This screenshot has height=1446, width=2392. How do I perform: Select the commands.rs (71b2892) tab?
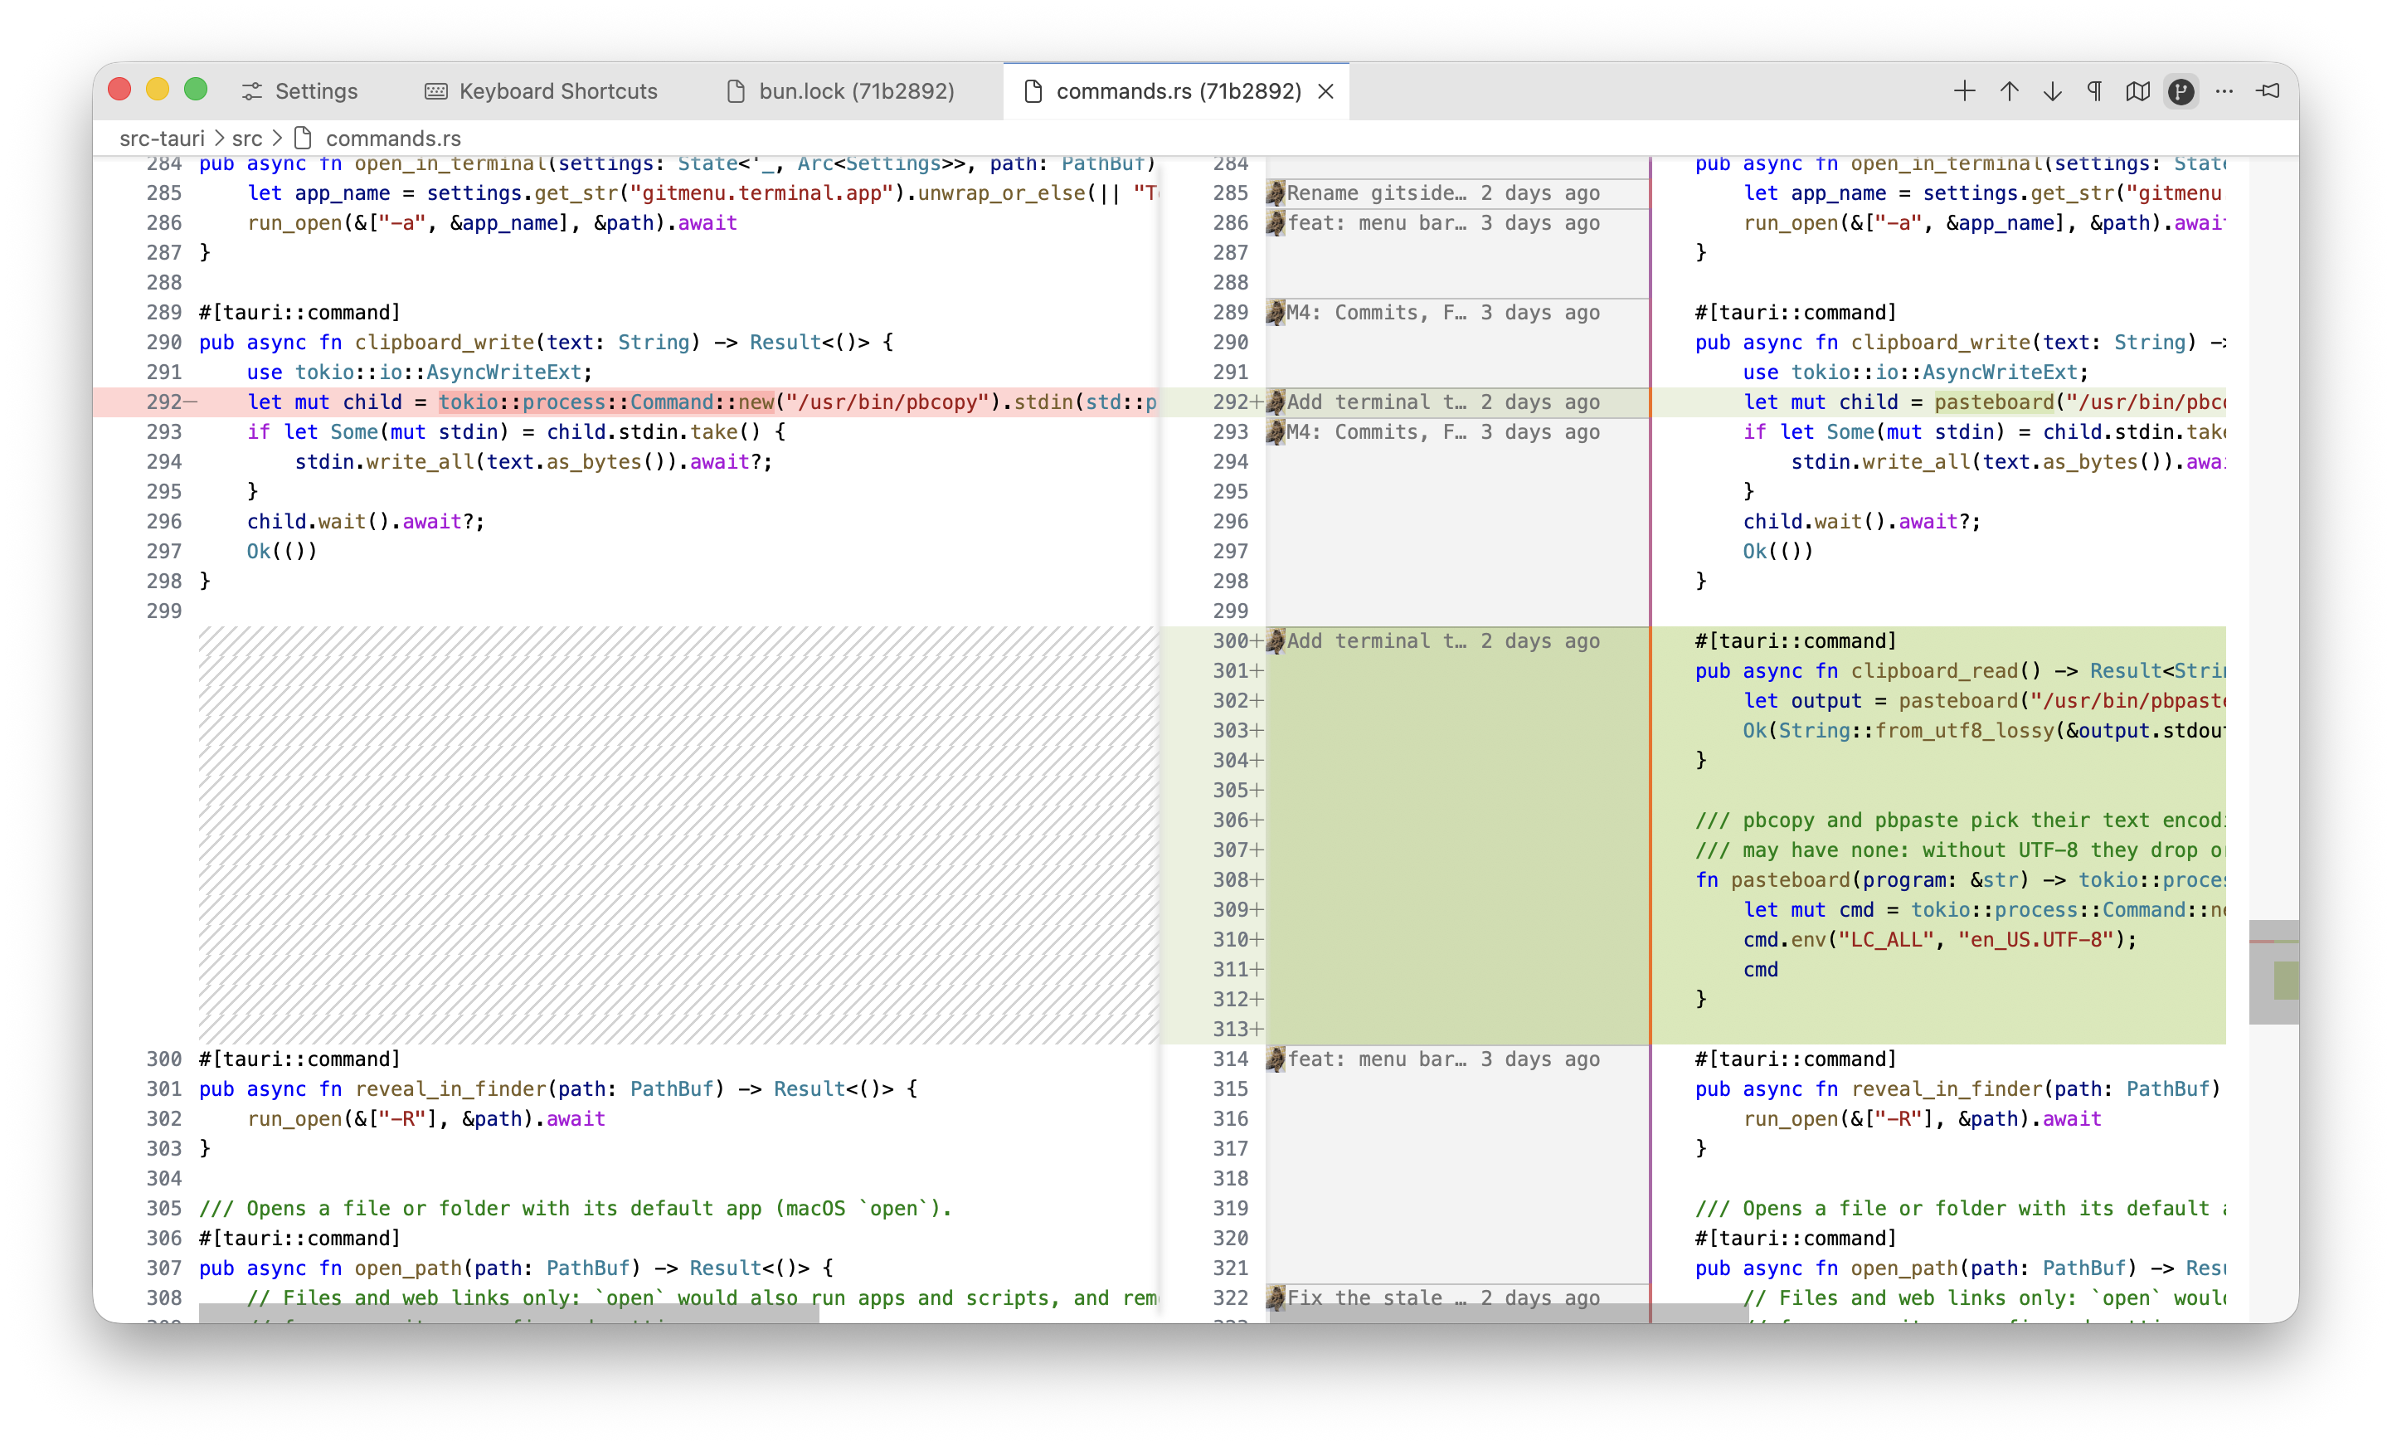pos(1178,91)
